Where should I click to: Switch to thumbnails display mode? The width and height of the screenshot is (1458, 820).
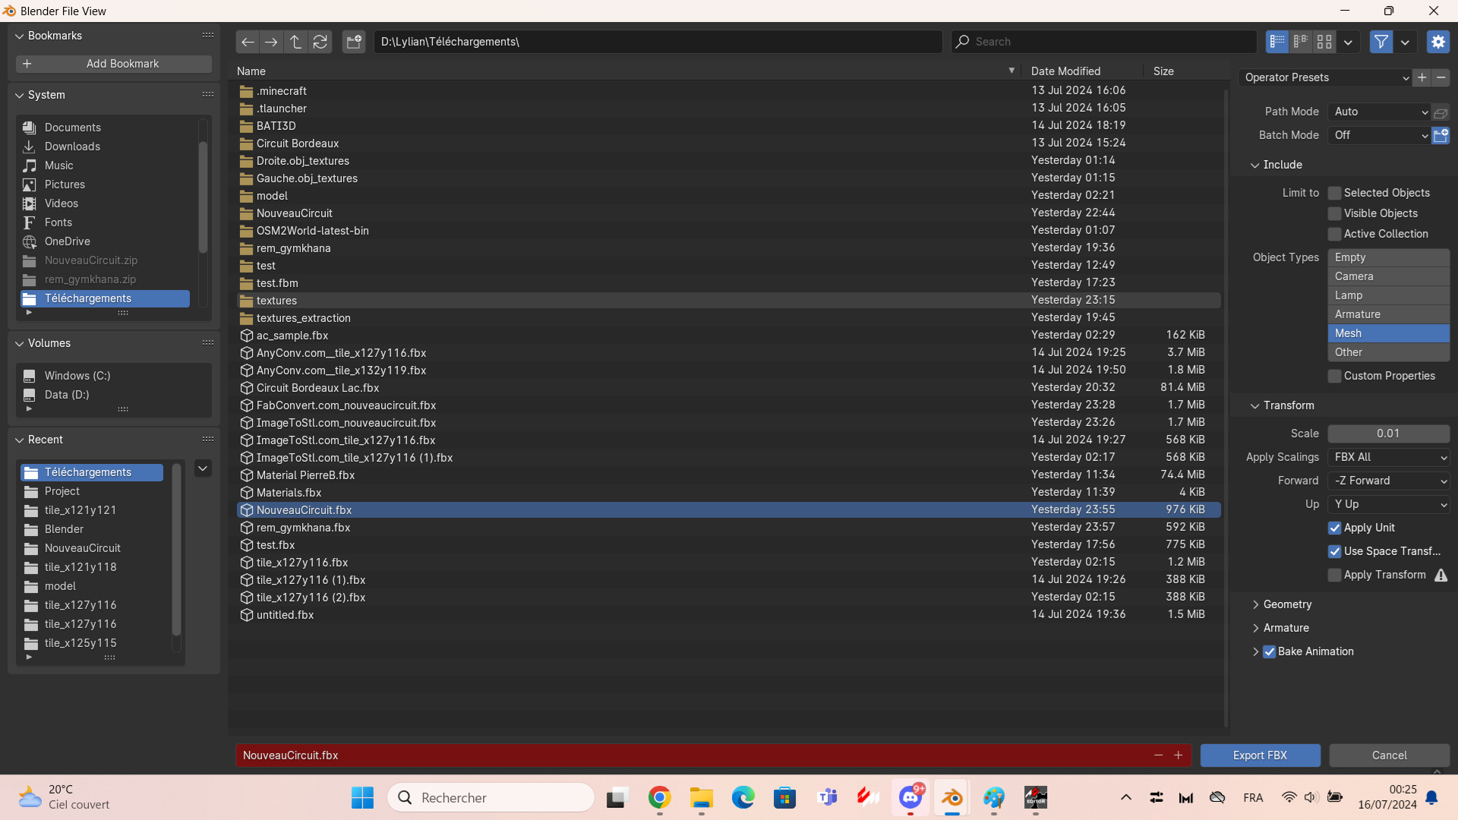(x=1324, y=42)
